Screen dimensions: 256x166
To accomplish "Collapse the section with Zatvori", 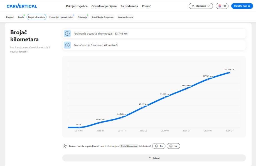I will click(154, 158).
